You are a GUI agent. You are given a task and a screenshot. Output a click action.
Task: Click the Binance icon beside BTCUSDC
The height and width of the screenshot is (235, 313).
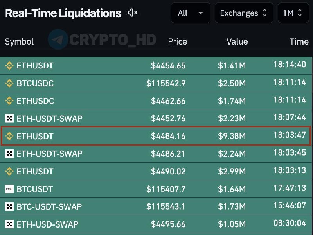(9, 83)
